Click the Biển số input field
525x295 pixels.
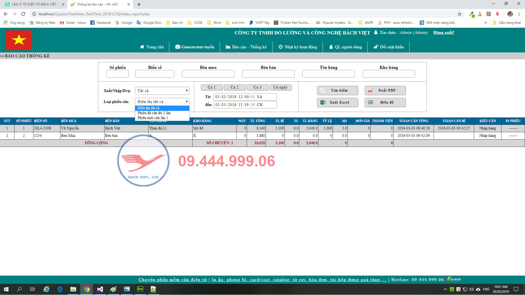[155, 74]
